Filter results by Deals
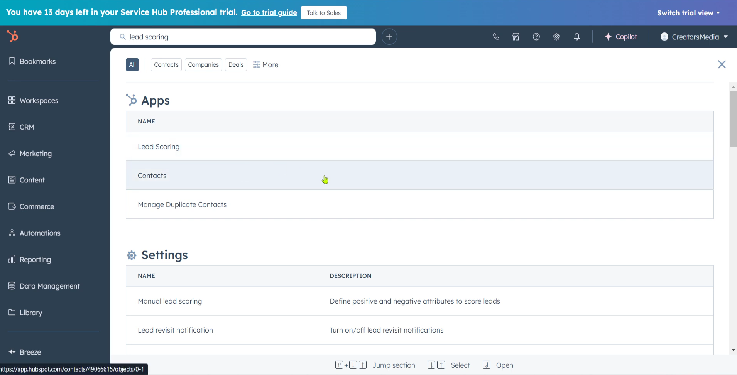This screenshot has height=375, width=737. click(236, 65)
